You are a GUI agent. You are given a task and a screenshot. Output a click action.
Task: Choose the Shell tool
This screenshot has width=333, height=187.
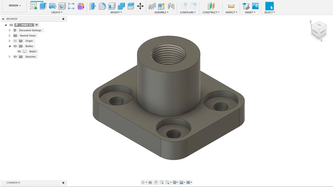click(x=112, y=6)
